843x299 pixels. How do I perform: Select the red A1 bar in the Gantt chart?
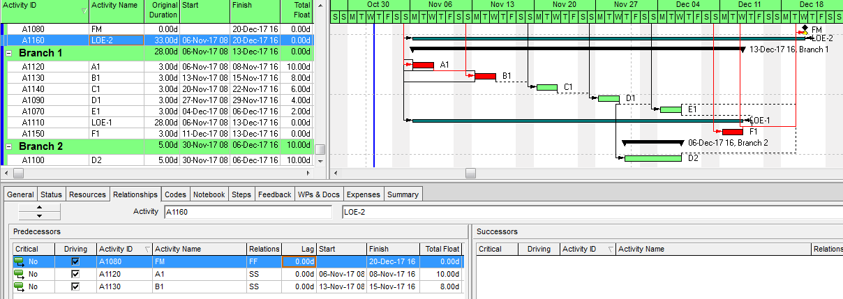[423, 65]
